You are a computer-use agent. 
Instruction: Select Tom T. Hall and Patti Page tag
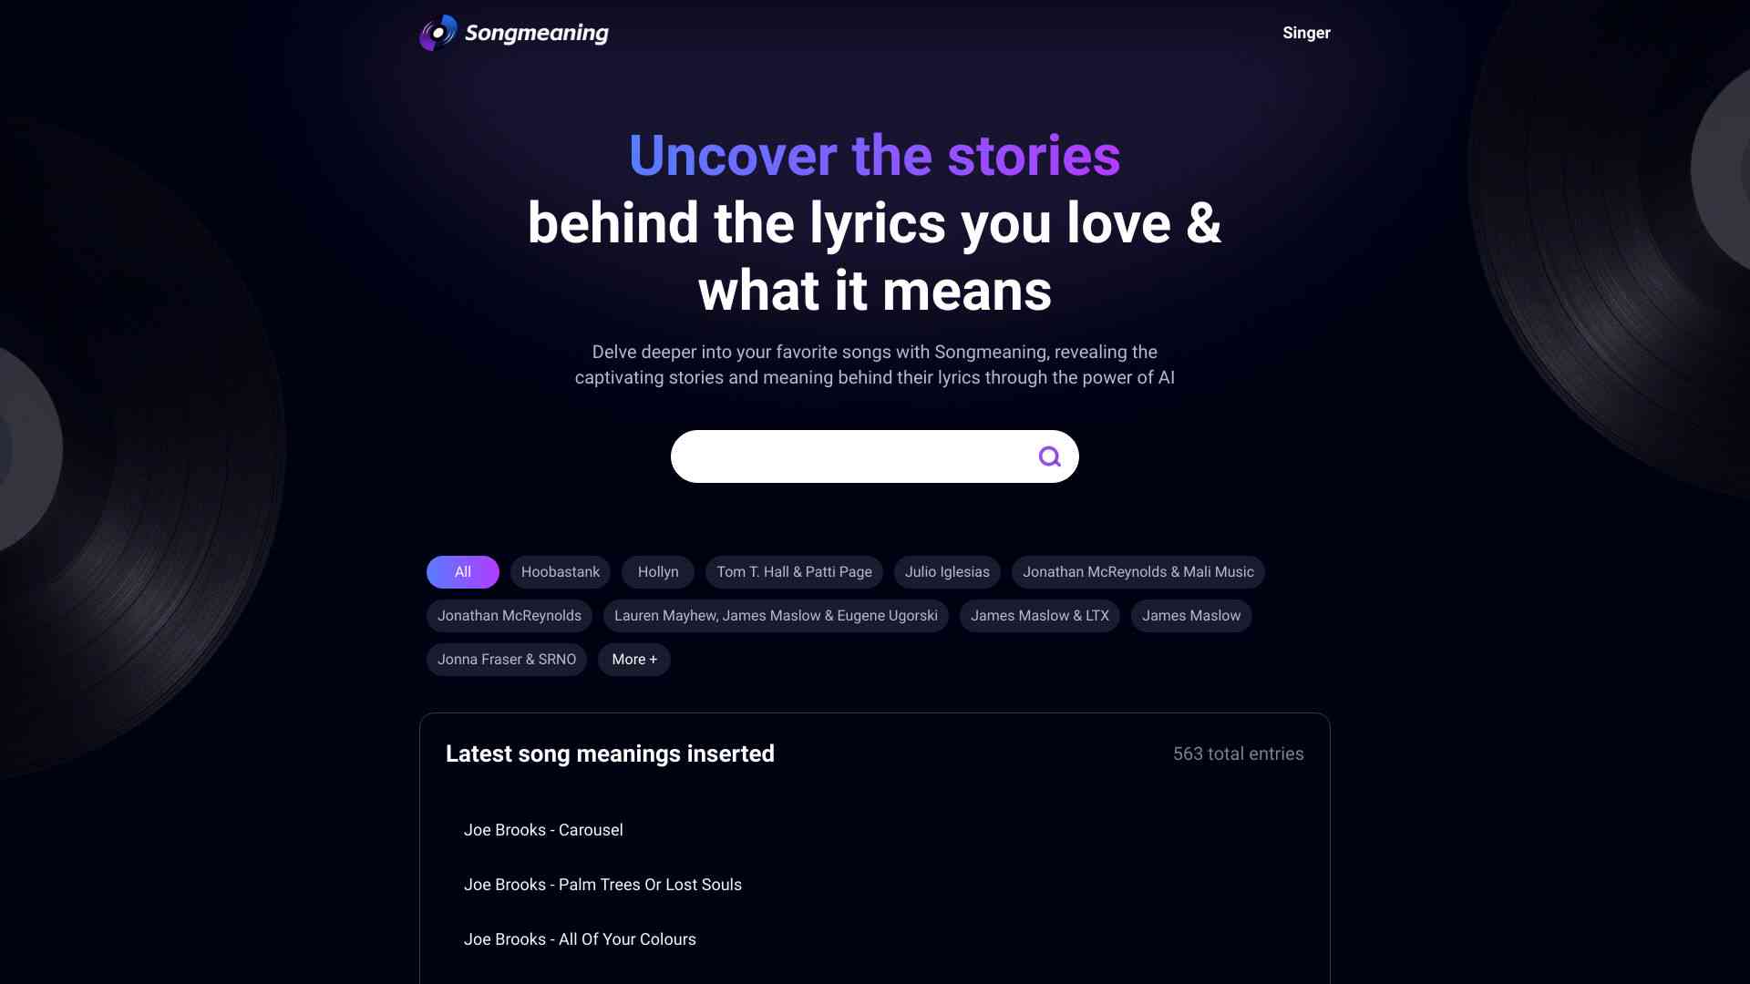[795, 572]
